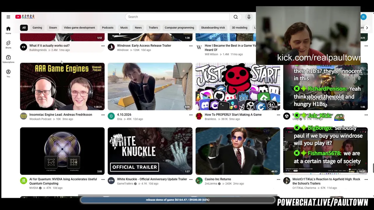Screen dimensions: 374x210
Task: Open White Knuckle Official Trailer thumbnail
Action: click(150, 151)
